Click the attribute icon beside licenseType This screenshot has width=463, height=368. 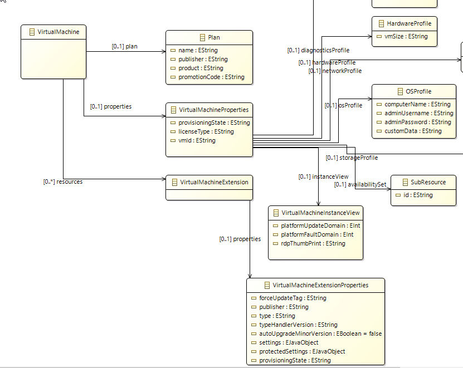(x=173, y=131)
